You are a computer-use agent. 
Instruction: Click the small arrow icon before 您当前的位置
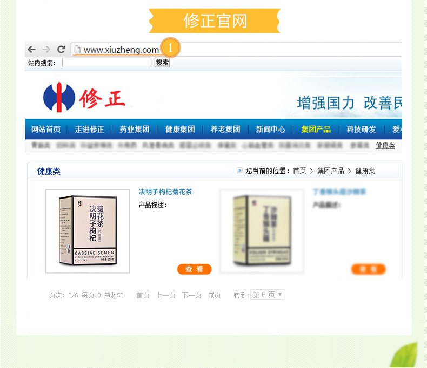point(239,171)
